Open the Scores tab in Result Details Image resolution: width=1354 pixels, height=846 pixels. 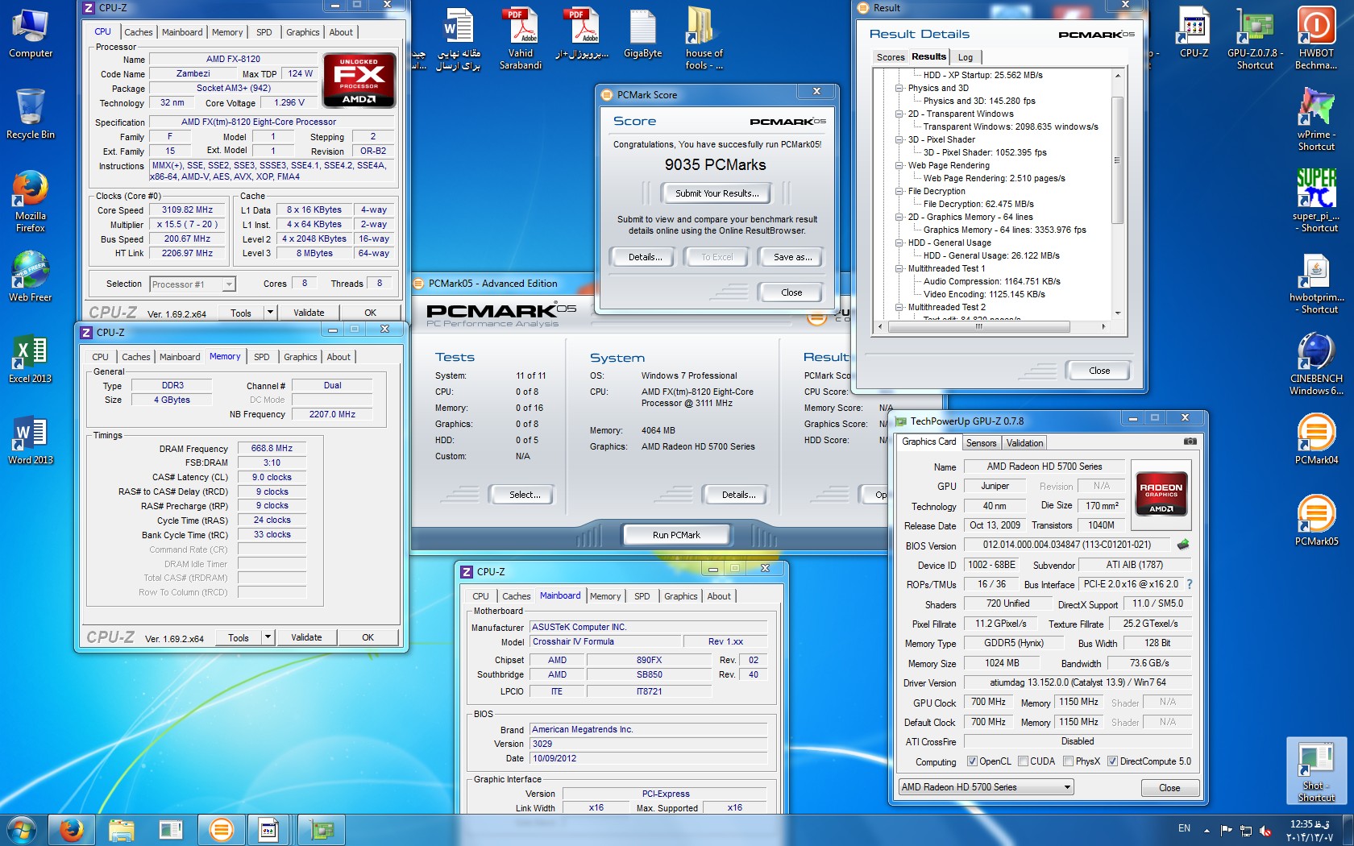(x=891, y=57)
